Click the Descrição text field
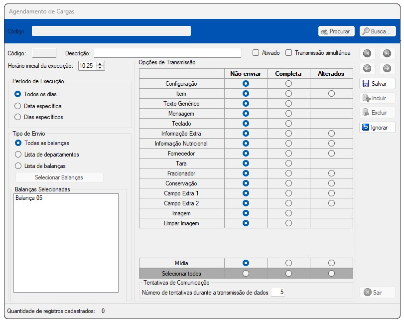Image resolution: width=404 pixels, height=323 pixels. (167, 53)
